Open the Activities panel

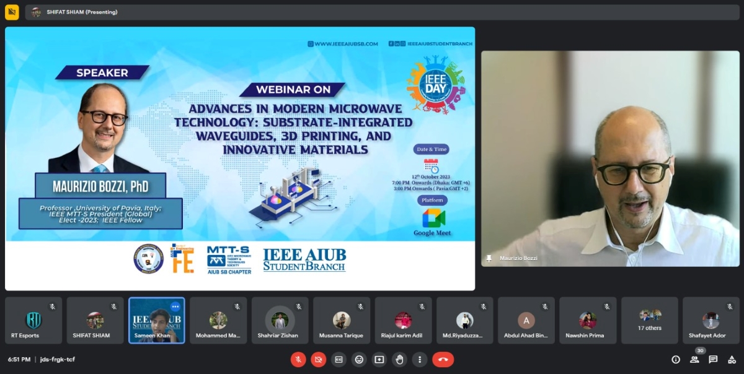click(732, 359)
